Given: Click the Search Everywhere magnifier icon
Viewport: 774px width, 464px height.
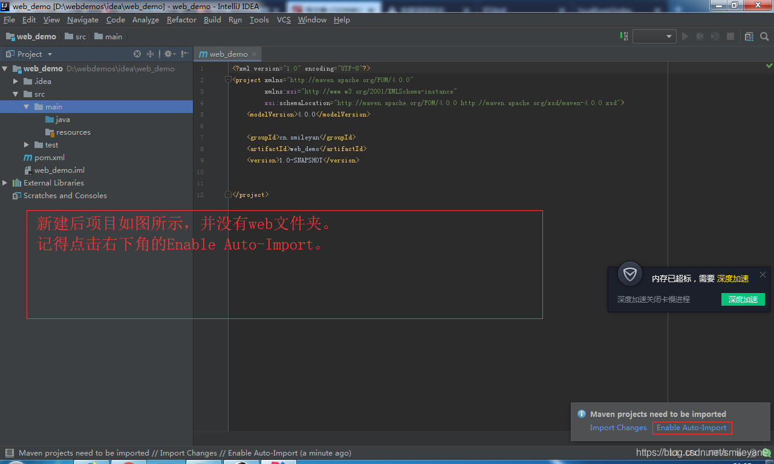Looking at the screenshot, I should (x=764, y=36).
